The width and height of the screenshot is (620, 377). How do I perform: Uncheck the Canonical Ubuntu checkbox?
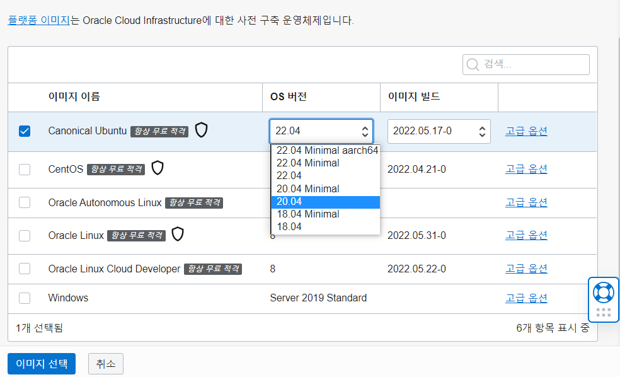coord(25,131)
